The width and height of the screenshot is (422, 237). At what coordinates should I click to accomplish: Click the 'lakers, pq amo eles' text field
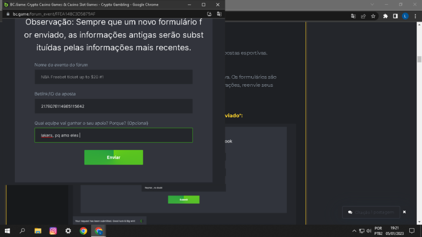point(114,135)
